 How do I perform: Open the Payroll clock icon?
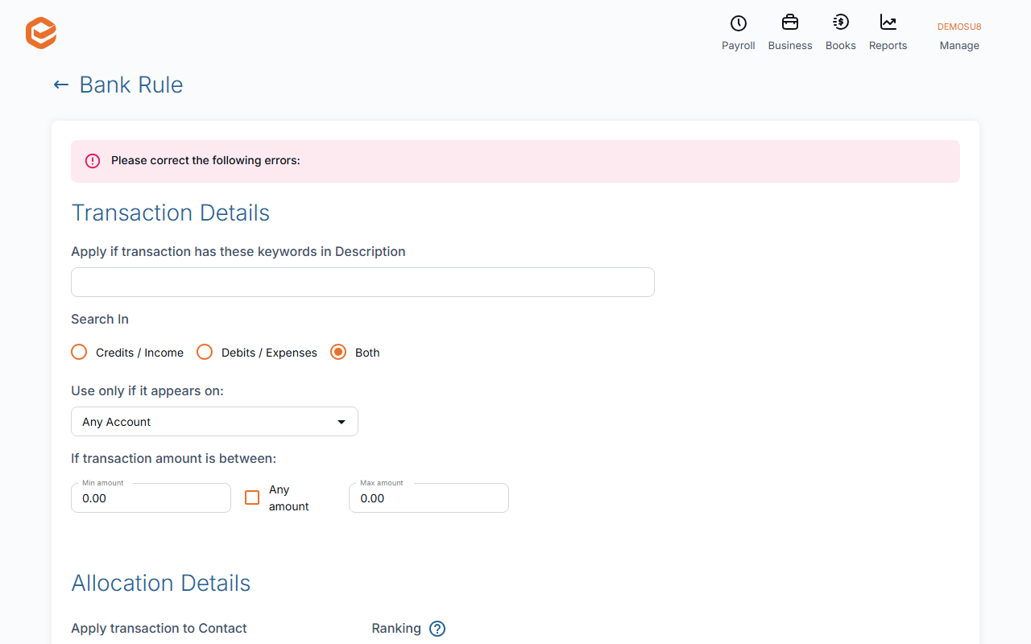pyautogui.click(x=738, y=23)
